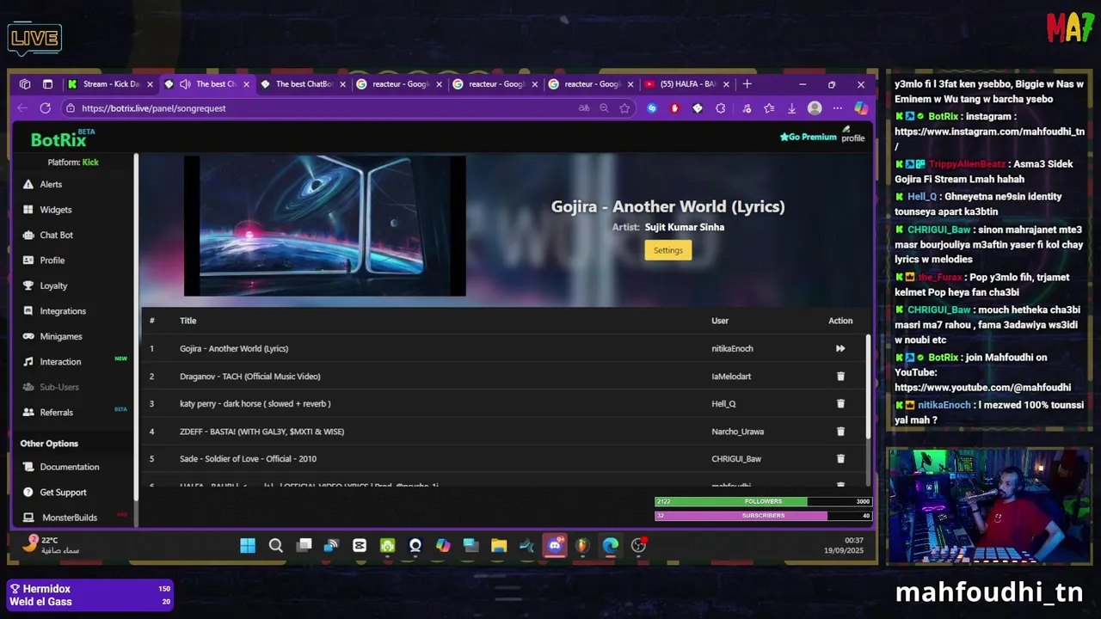The width and height of the screenshot is (1101, 619).
Task: Open Windows taskbar search
Action: pos(275,545)
